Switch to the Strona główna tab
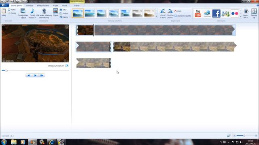 [17, 6]
